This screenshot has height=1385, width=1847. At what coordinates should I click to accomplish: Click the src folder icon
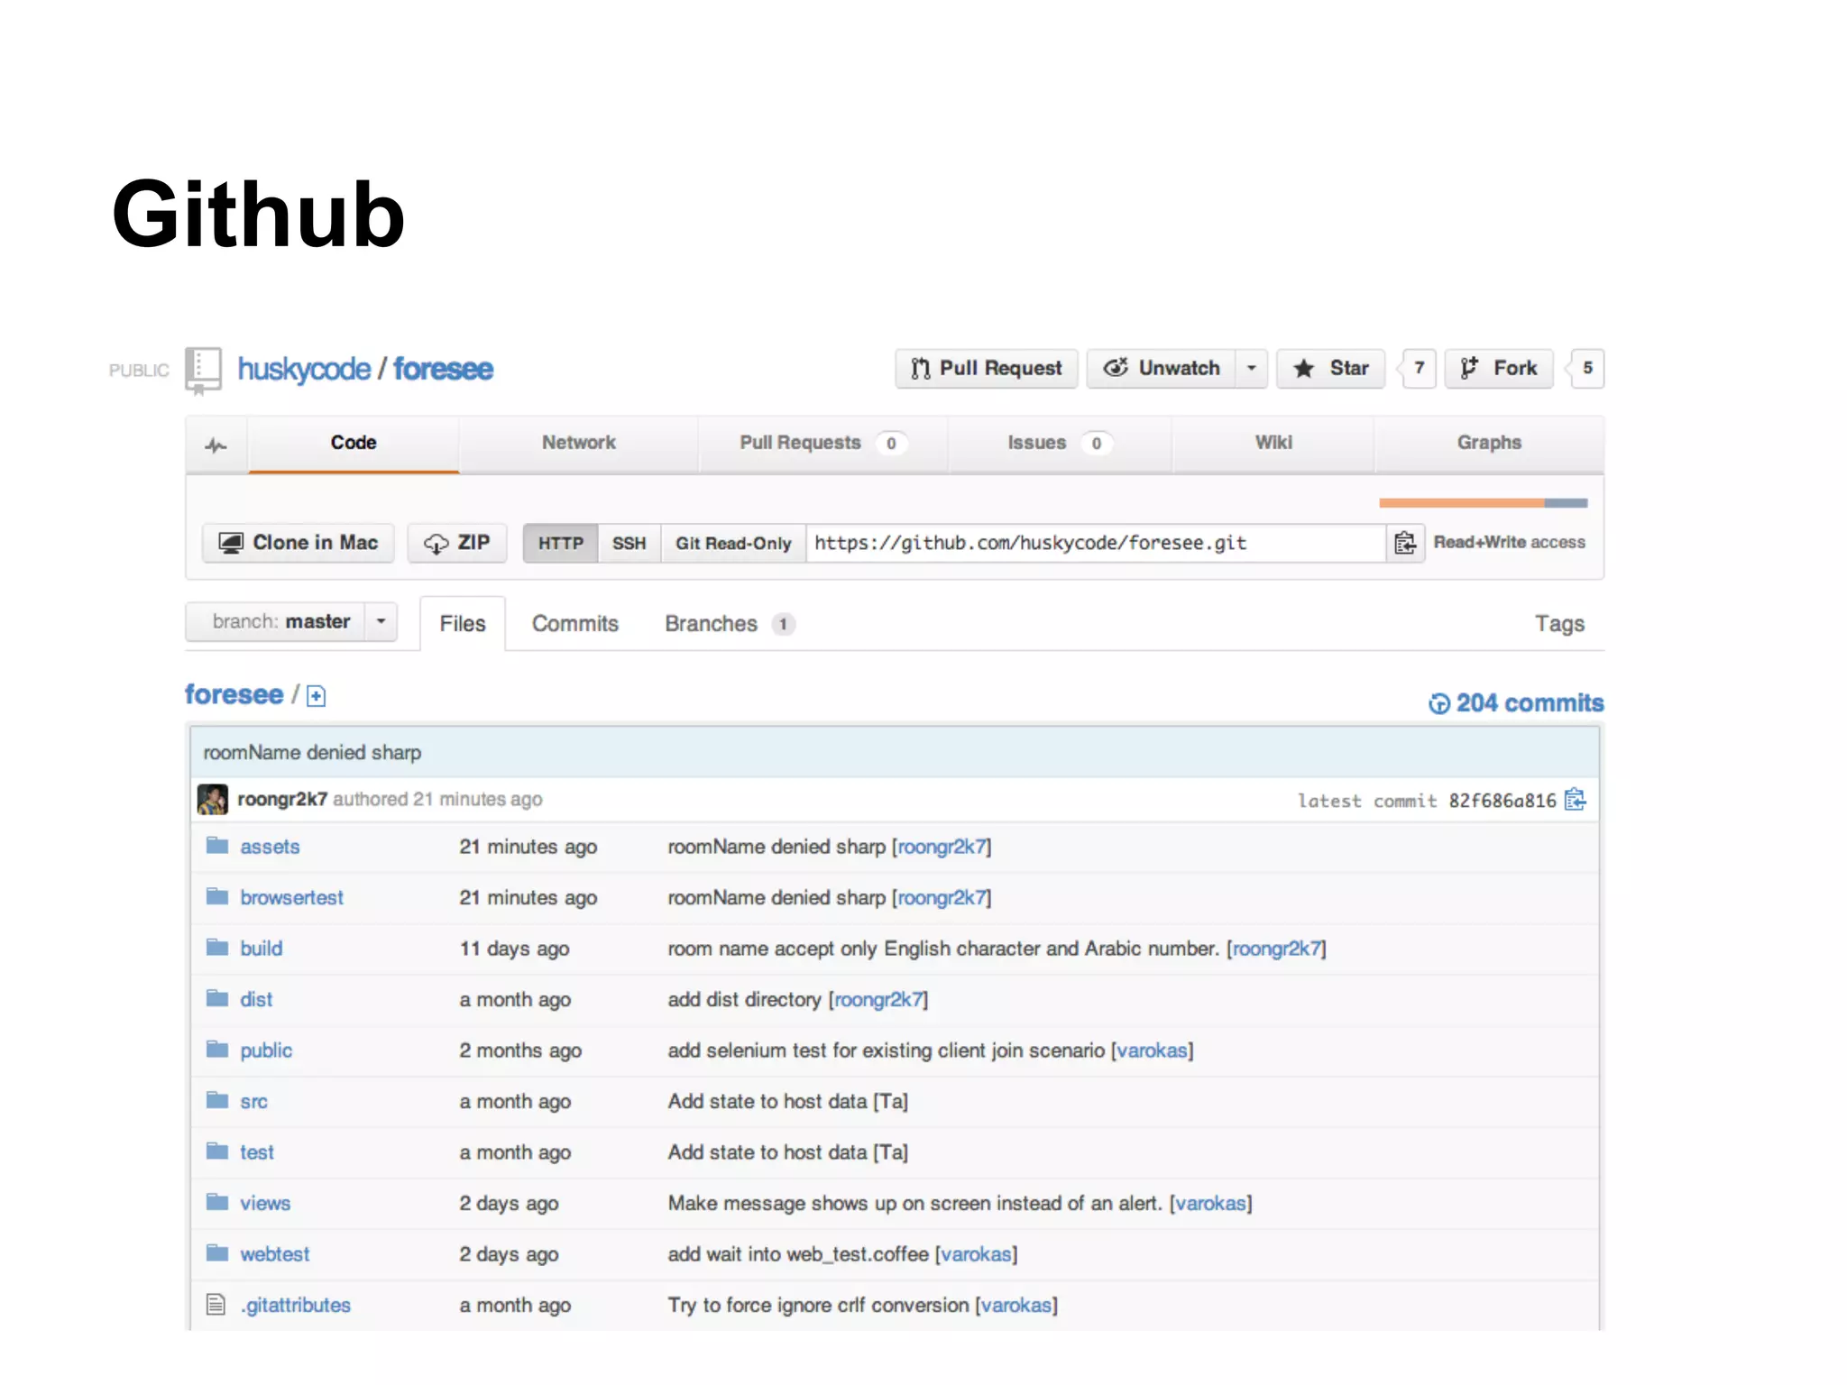point(217,1100)
